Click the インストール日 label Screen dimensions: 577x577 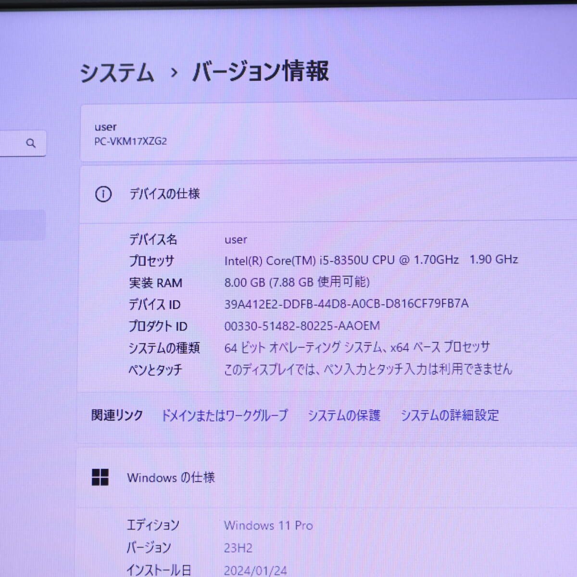tap(159, 570)
